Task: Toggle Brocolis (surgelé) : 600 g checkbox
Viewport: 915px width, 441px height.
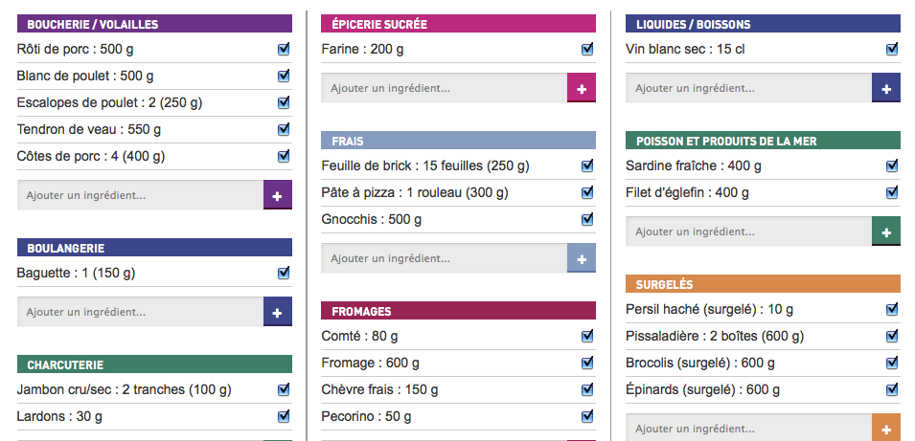Action: coord(892,363)
